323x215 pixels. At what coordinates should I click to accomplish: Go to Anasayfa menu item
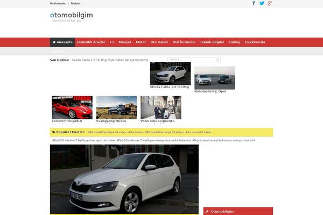coord(62,42)
